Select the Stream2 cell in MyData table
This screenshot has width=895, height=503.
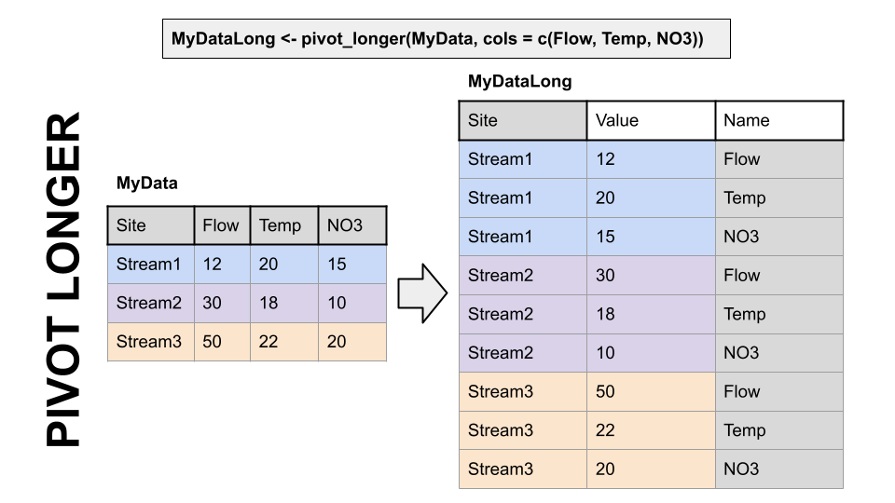pyautogui.click(x=151, y=303)
